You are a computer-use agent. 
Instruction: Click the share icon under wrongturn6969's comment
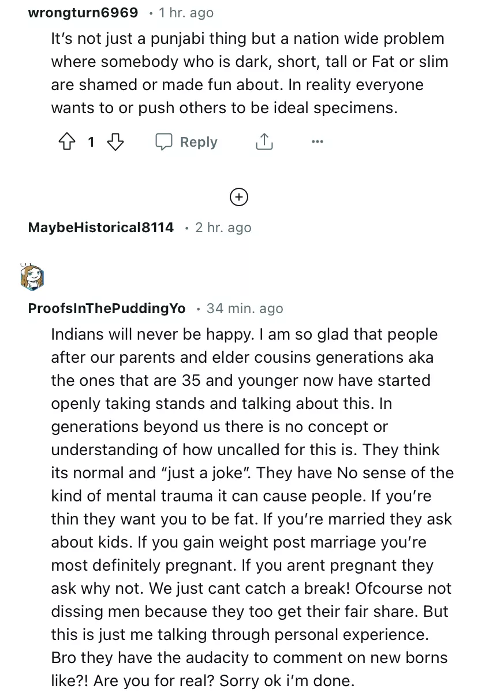pos(264,142)
